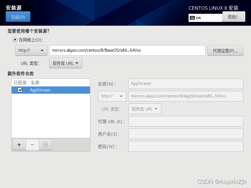Click the 已启用 column header
Screen dimensions: 251x188
coord(20,82)
